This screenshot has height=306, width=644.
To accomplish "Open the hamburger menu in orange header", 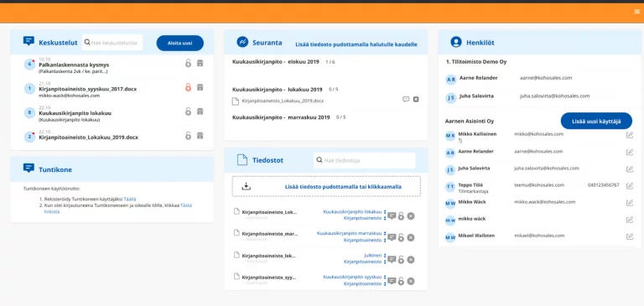I will coord(637,12).
